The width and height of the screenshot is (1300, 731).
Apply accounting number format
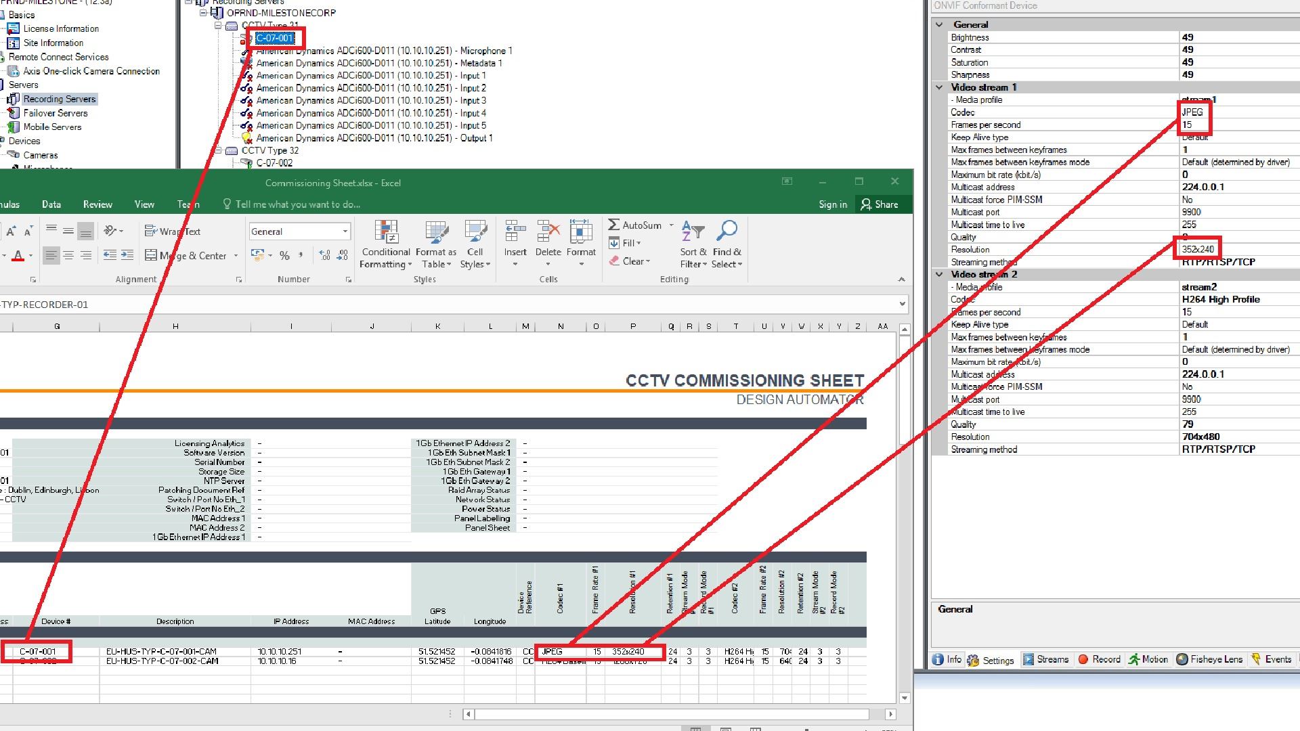pyautogui.click(x=257, y=256)
